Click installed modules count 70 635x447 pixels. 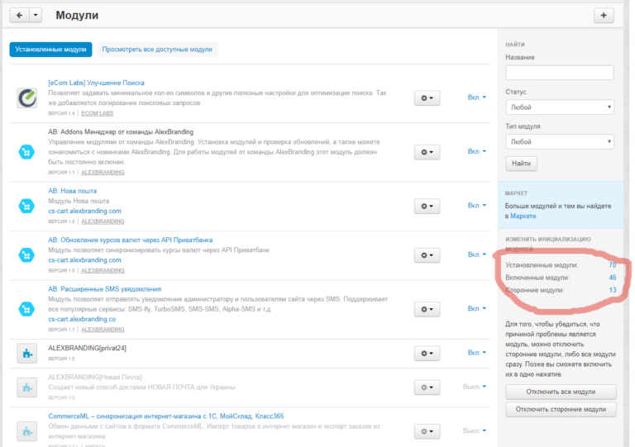(x=613, y=265)
